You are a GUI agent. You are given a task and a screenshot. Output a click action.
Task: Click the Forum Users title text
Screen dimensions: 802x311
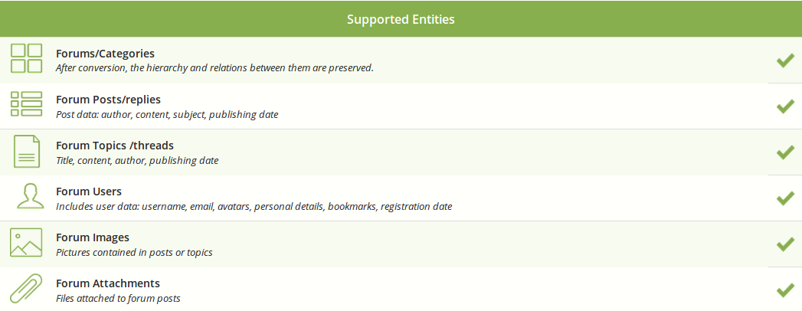(x=89, y=192)
